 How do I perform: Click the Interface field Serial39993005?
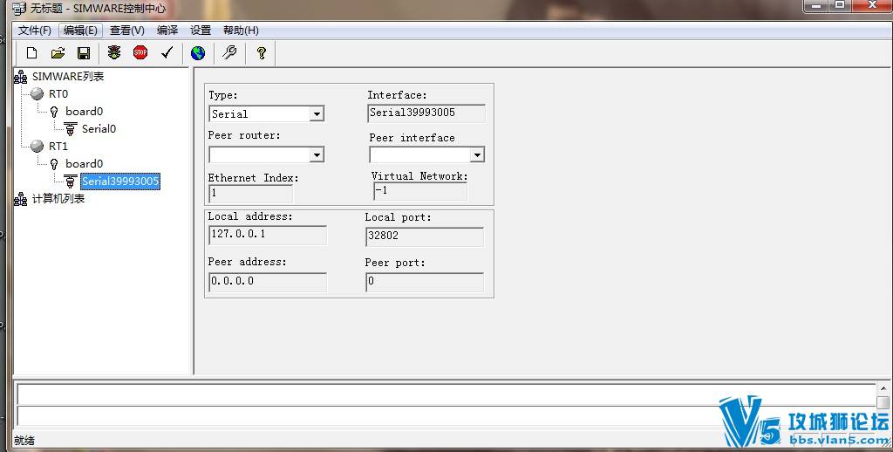pyautogui.click(x=426, y=113)
